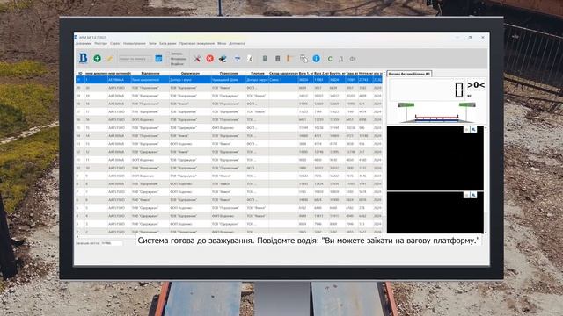Click the hand over documents icon

[303, 59]
